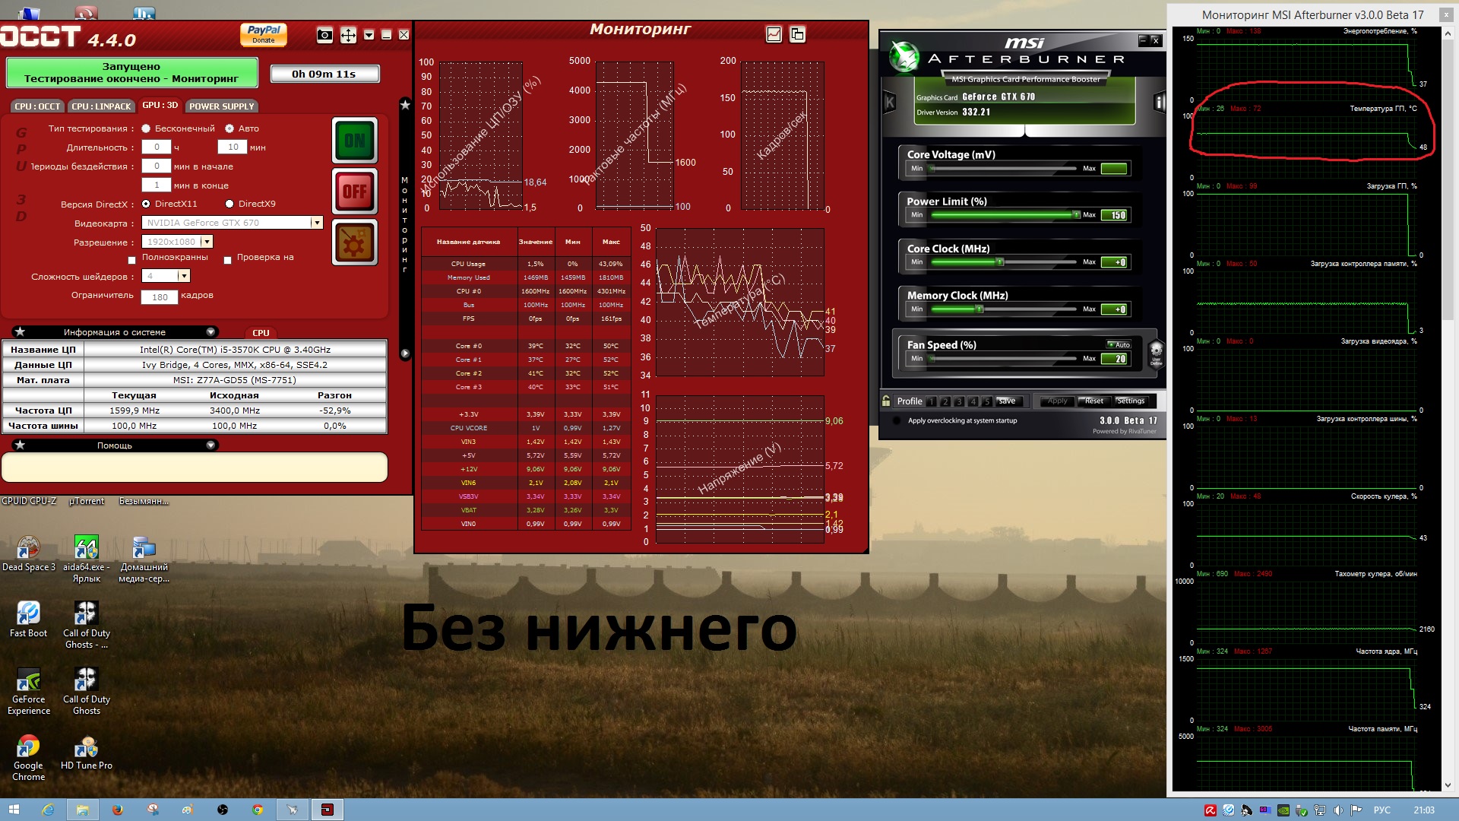Click the OCCT screenshot camera icon
Screen dimensions: 1459x821
324,35
